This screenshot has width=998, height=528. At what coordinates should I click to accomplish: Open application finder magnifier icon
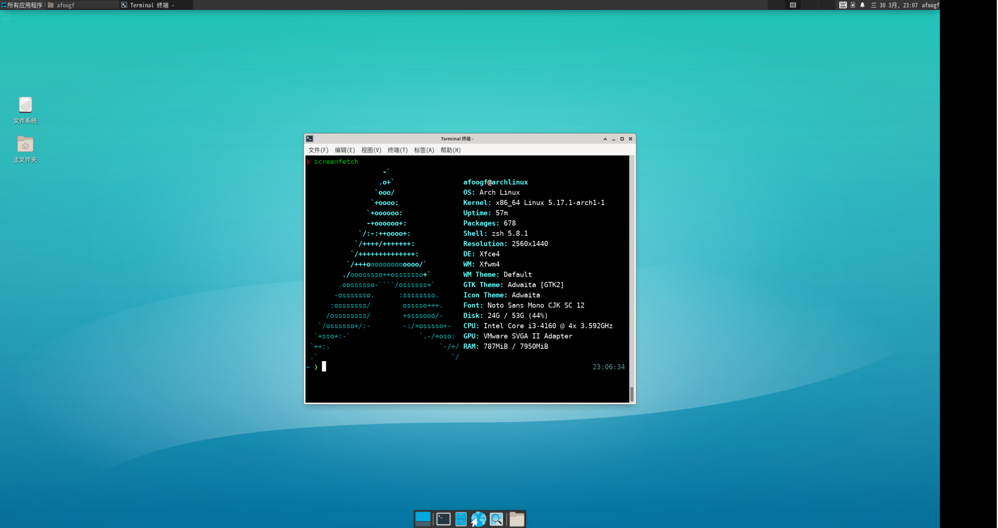tap(496, 519)
